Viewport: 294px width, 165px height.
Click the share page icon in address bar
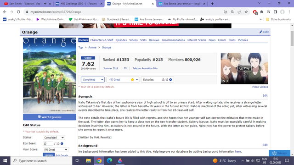[x=239, y=12]
